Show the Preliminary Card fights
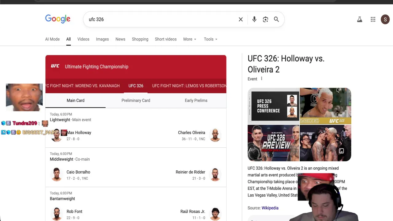Image resolution: width=393 pixels, height=221 pixels. [x=136, y=100]
